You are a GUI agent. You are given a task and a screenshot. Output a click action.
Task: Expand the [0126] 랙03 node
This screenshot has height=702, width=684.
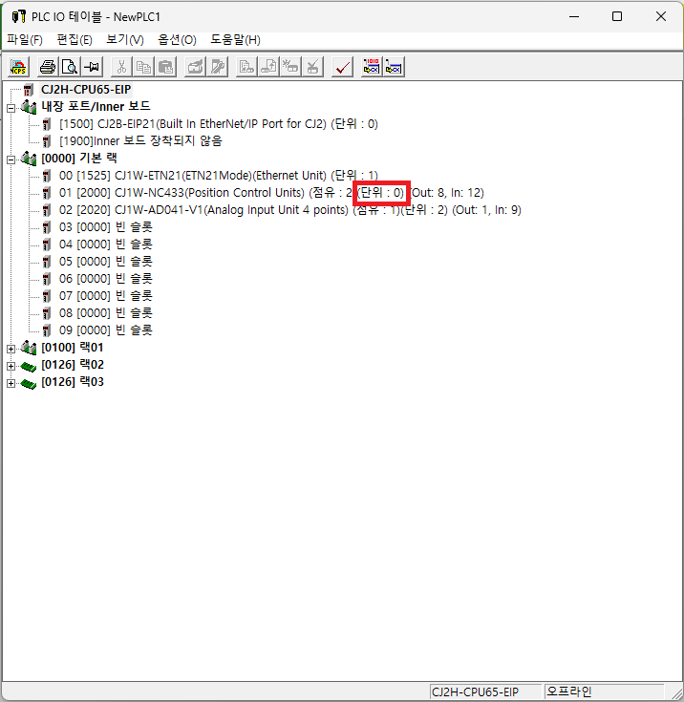tap(11, 383)
